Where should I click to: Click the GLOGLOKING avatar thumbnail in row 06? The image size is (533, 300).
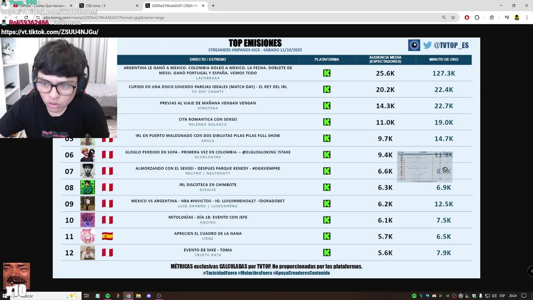[x=87, y=155]
